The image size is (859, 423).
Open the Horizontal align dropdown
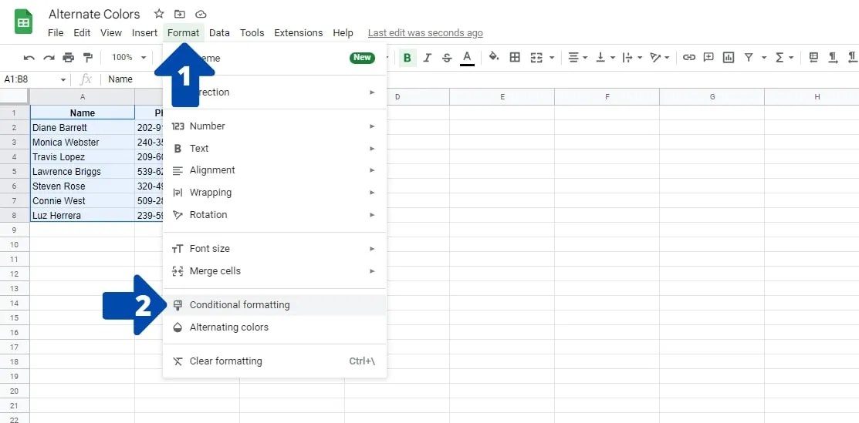577,58
